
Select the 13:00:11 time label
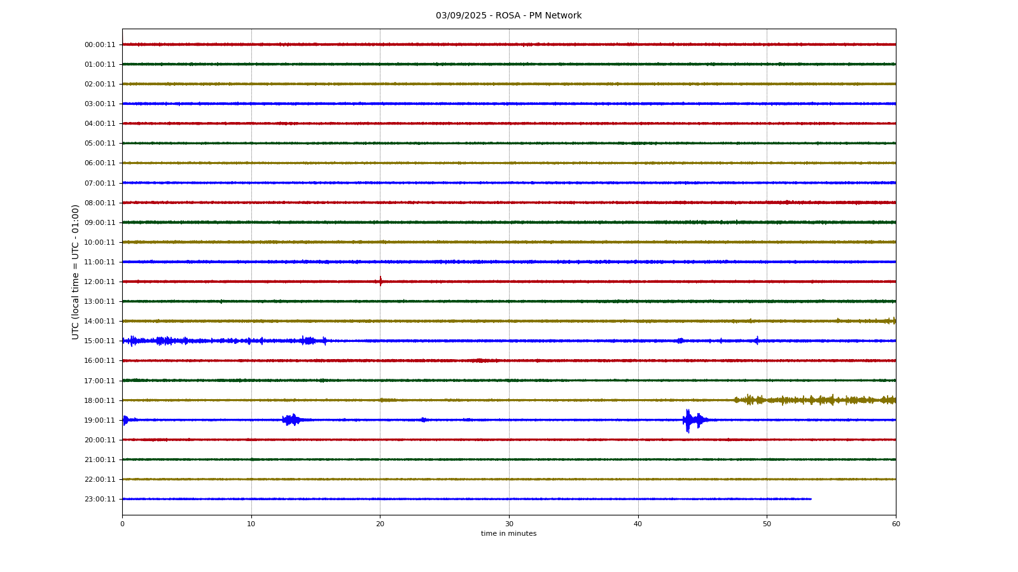pos(100,301)
